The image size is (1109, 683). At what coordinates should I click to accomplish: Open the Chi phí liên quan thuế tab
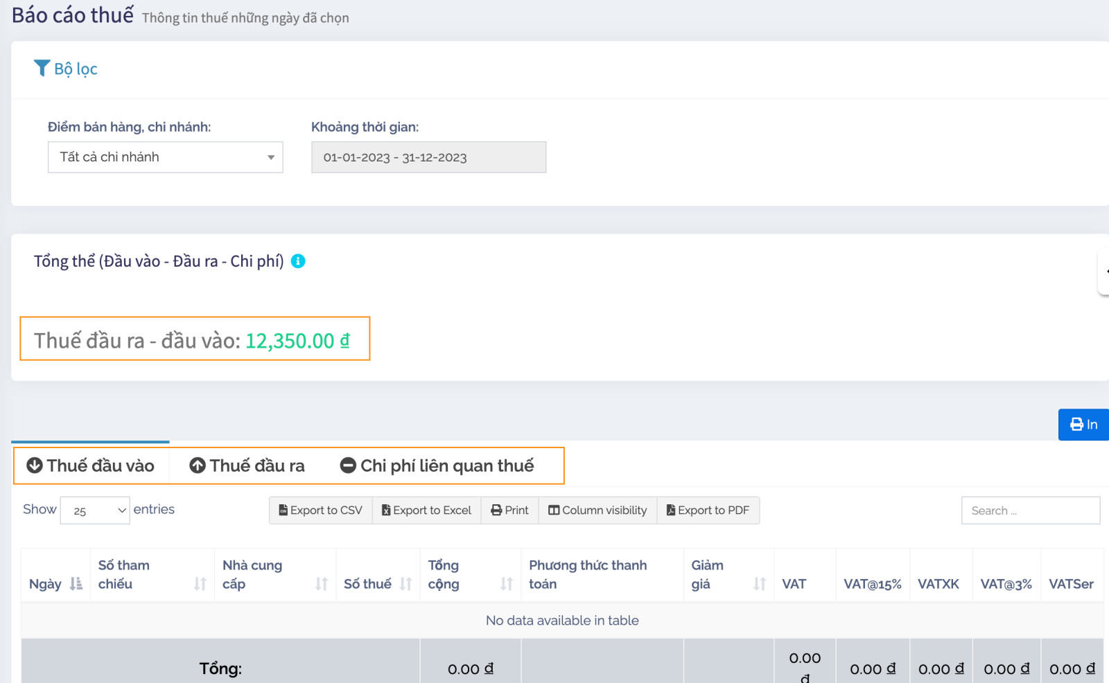437,465
